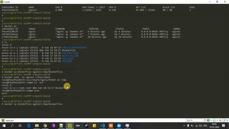Open the new console with the green plus
This screenshot has height=129, width=229.
point(208,120)
